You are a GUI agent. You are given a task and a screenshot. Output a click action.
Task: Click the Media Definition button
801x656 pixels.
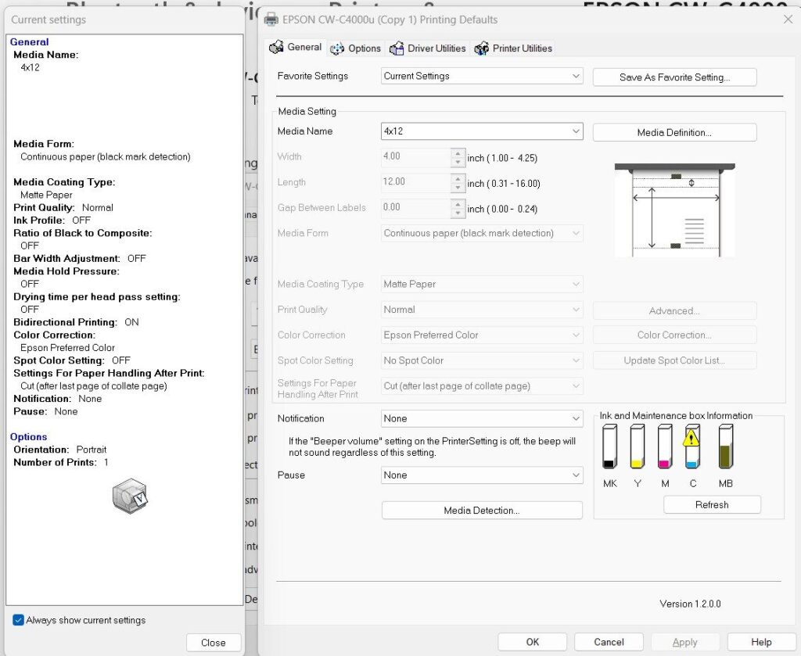click(674, 132)
